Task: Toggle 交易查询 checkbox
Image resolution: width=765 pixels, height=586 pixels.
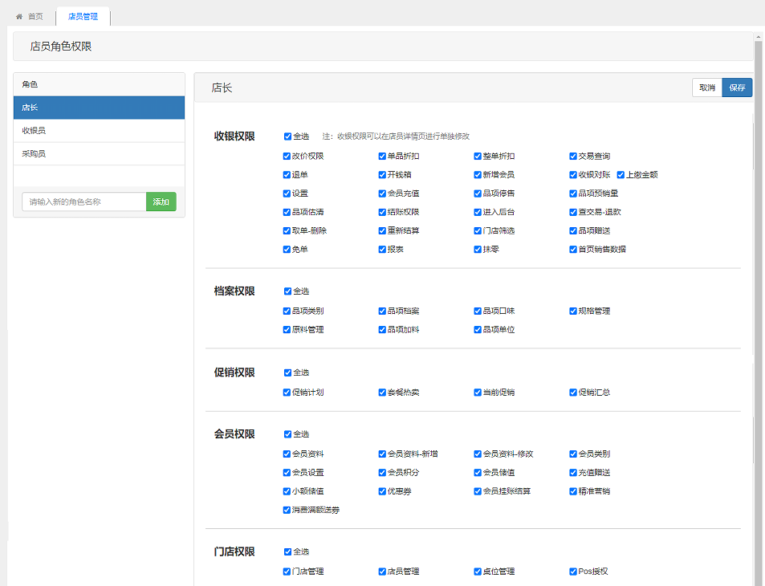Action: point(573,157)
